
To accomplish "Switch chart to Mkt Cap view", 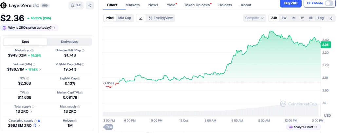I will click(125, 18).
